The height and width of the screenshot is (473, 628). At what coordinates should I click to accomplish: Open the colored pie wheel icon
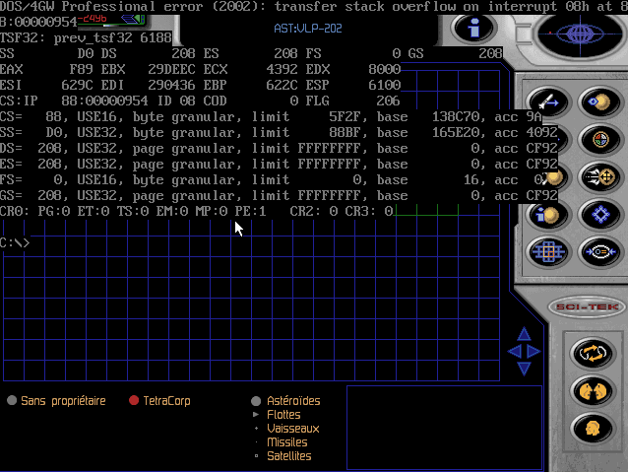(600, 140)
